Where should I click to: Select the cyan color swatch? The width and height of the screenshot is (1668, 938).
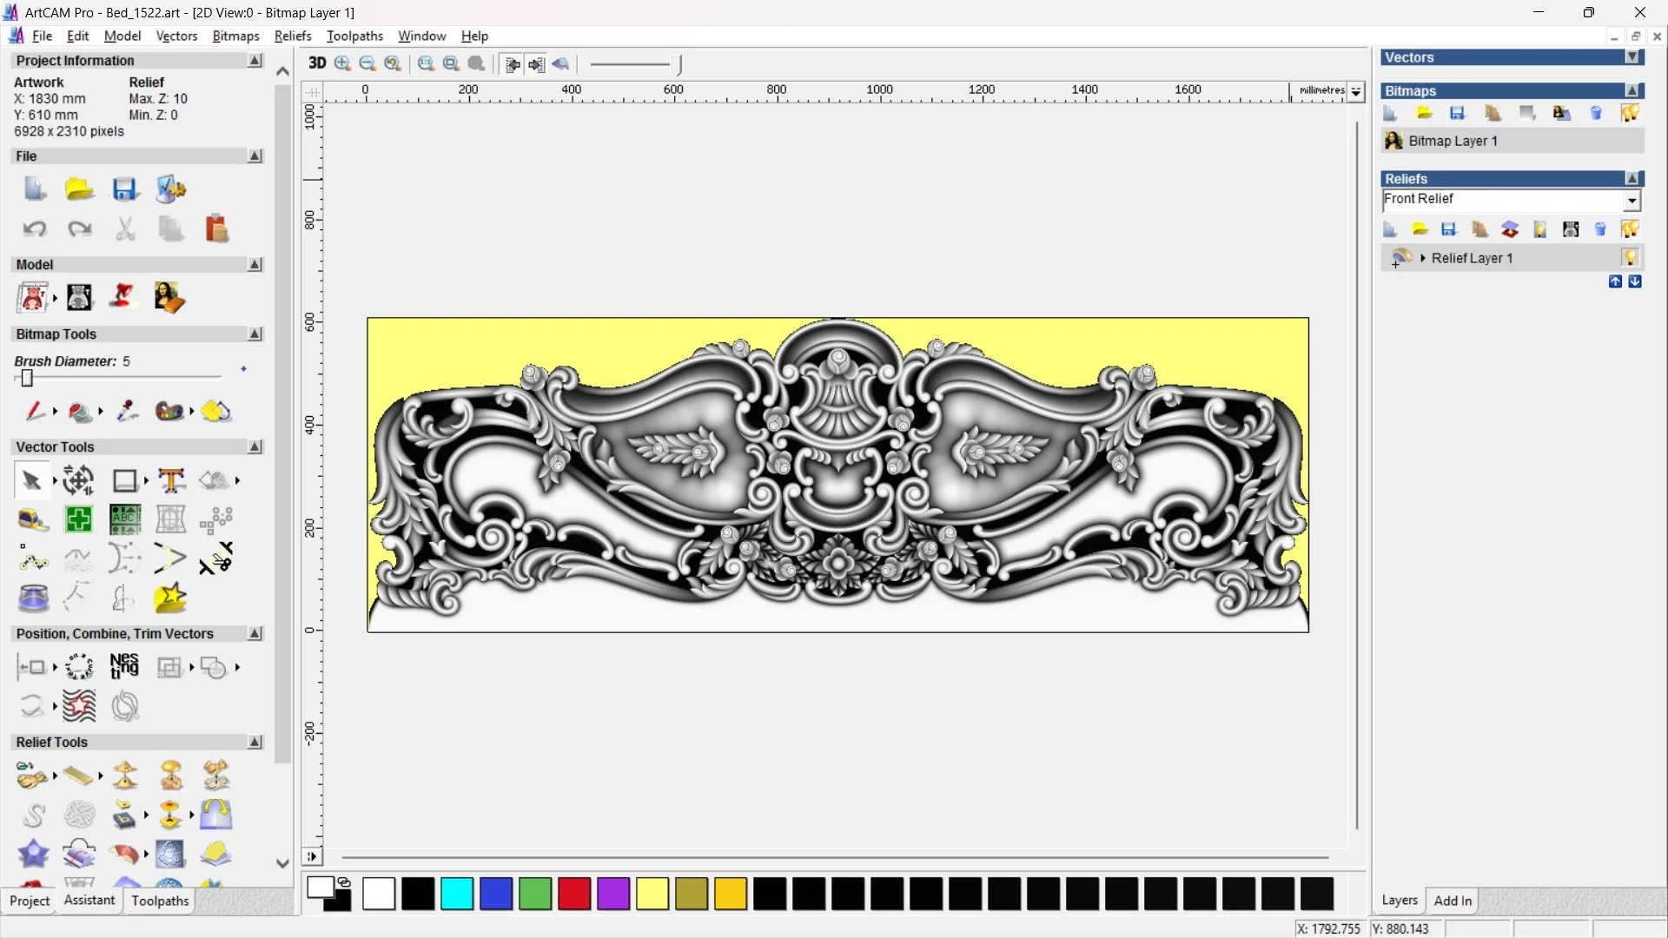pos(457,894)
